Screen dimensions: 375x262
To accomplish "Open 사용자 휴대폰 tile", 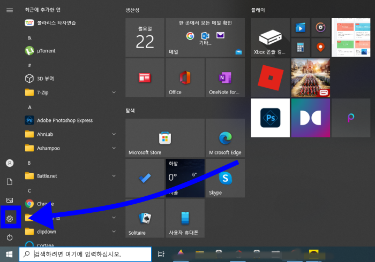I will 185,218.
